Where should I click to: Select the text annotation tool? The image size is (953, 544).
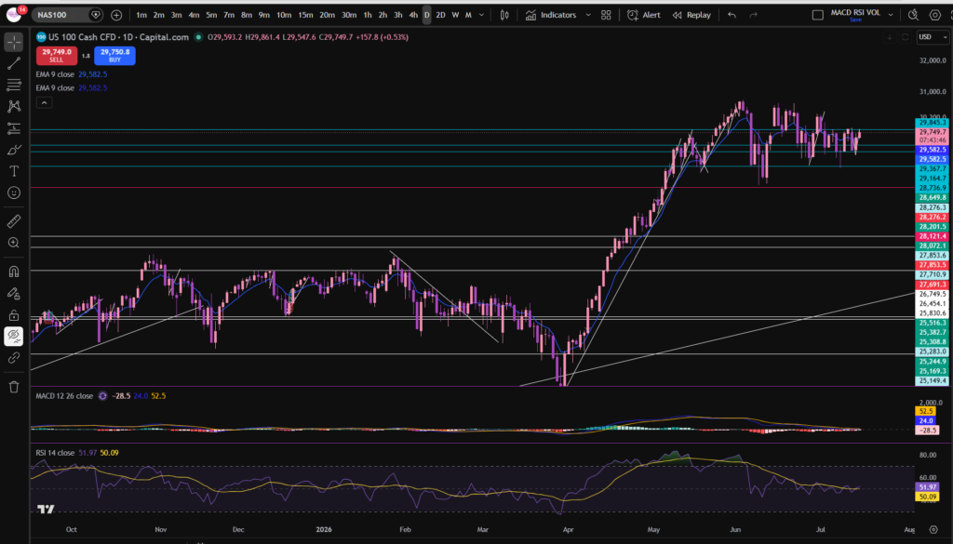tap(14, 171)
